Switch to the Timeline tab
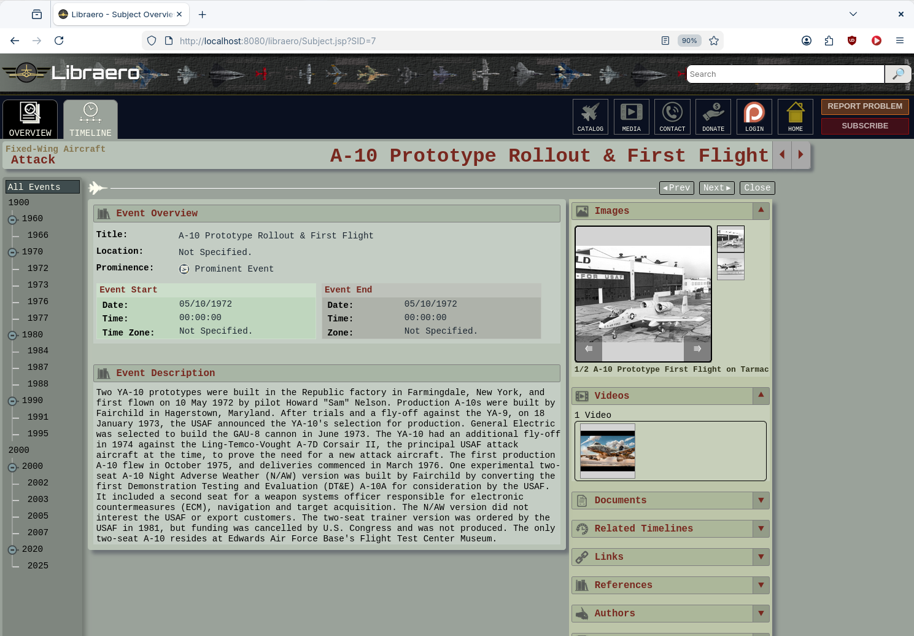 pos(90,119)
